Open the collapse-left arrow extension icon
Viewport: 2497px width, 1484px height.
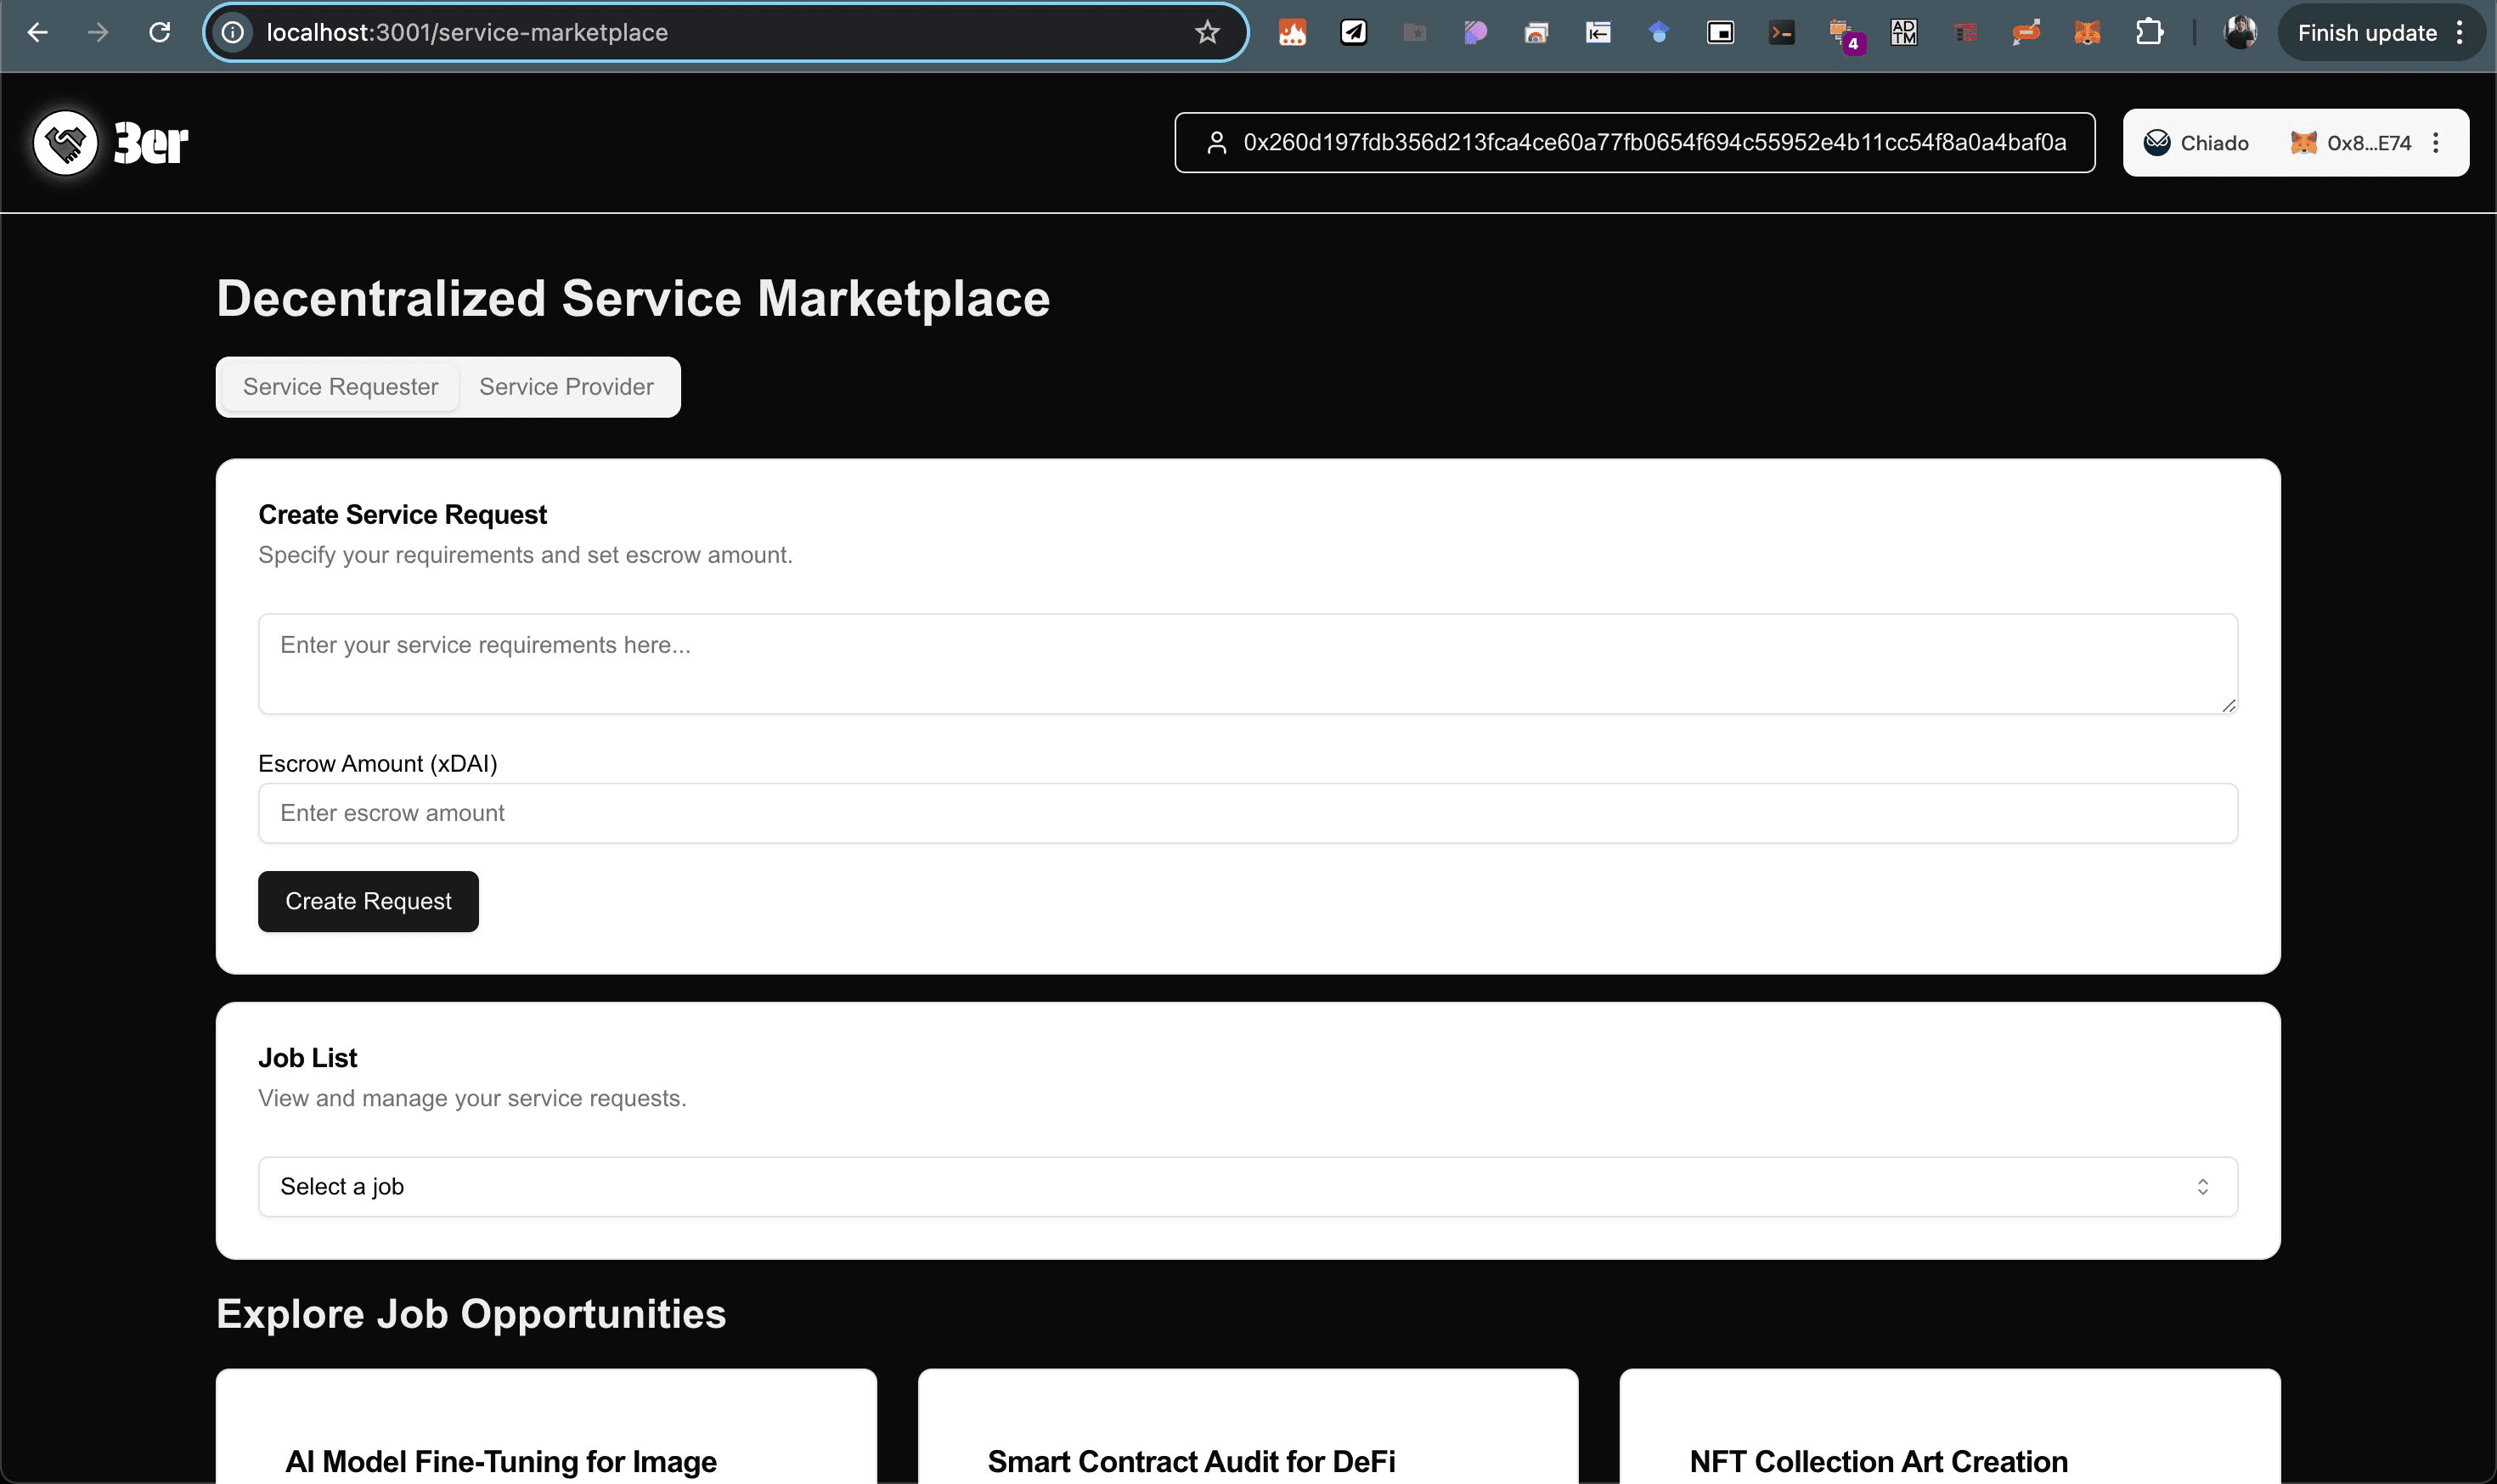tap(1598, 32)
